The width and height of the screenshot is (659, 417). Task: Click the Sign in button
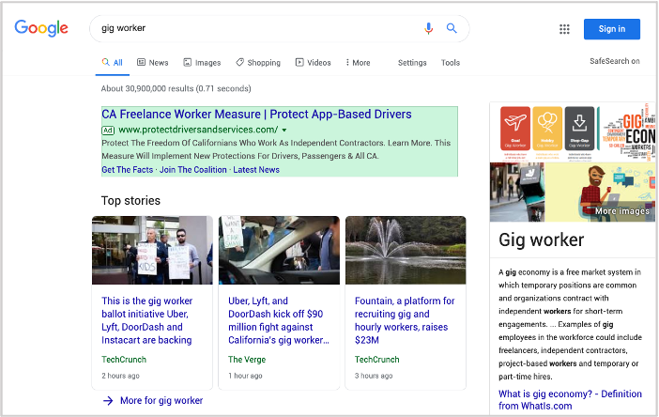pos(611,29)
